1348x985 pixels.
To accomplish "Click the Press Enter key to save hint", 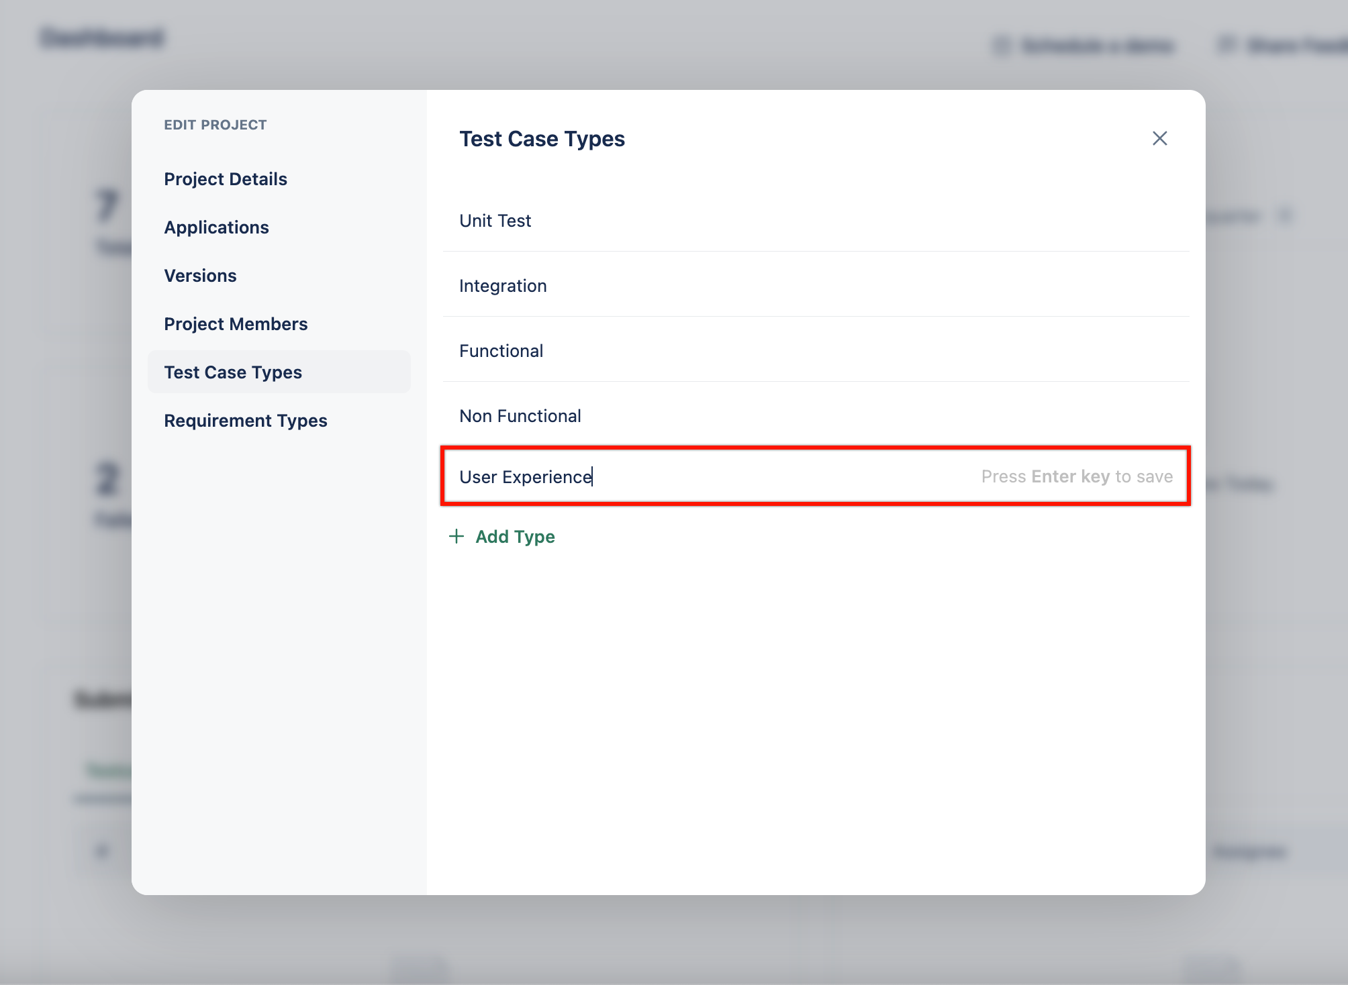I will click(1077, 476).
